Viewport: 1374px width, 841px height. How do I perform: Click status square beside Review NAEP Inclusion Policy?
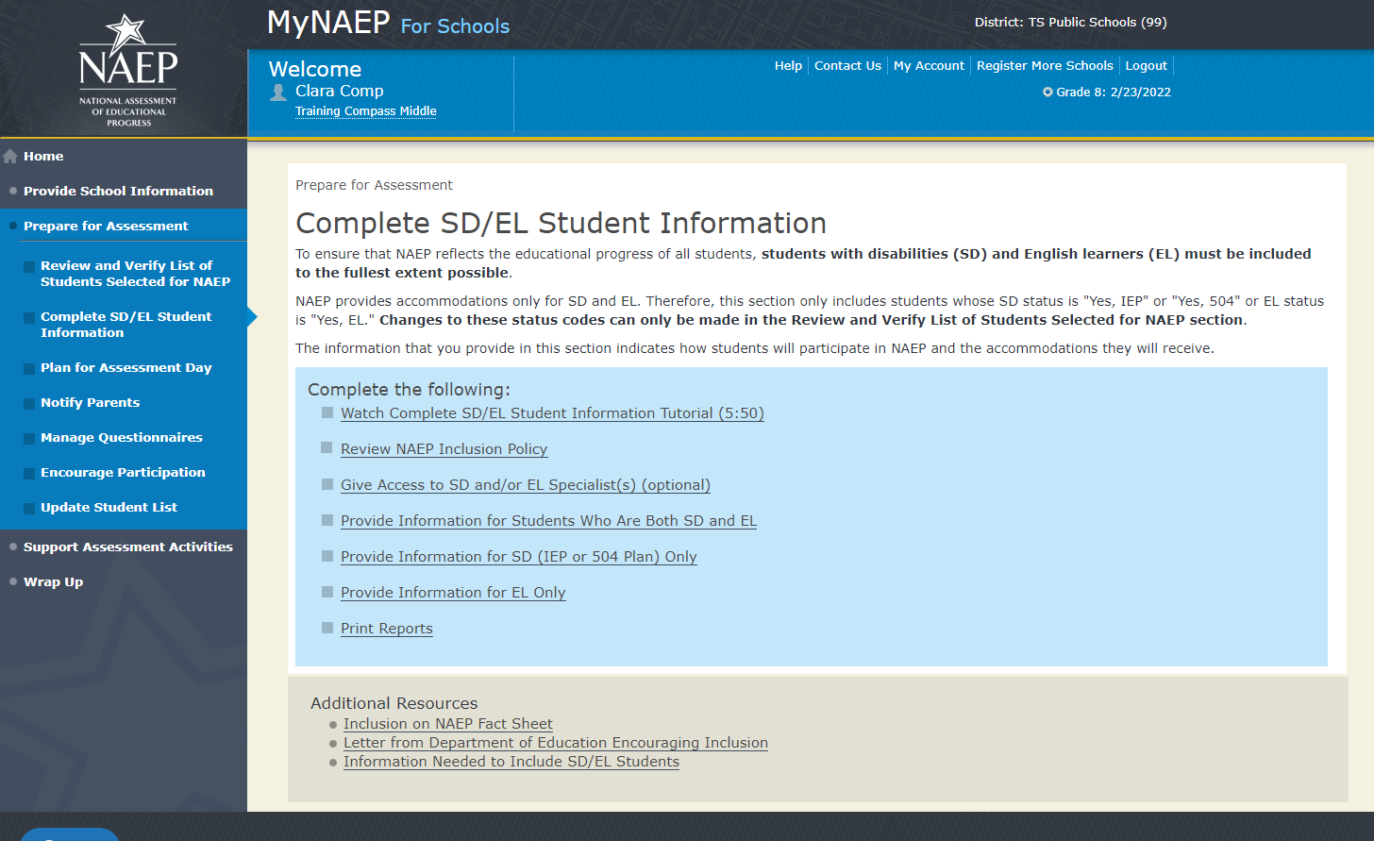(x=327, y=448)
